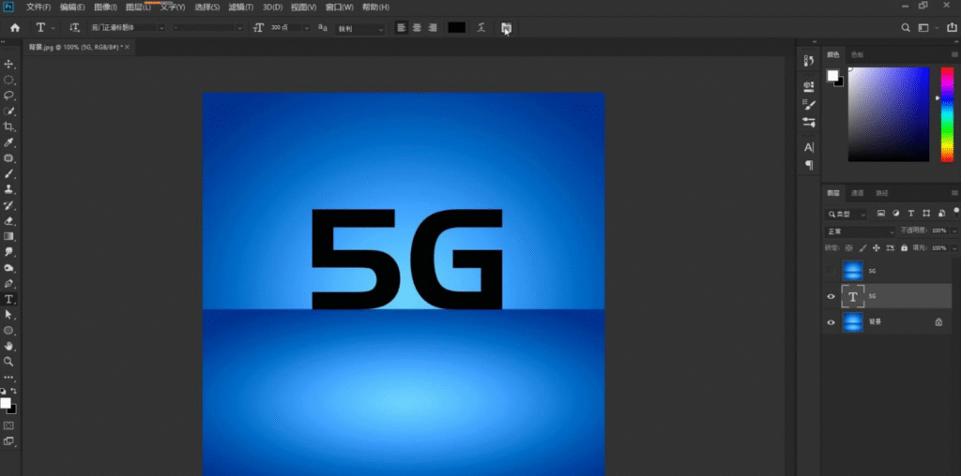
Task: Toggle layer filtering on or off
Action: (956, 213)
